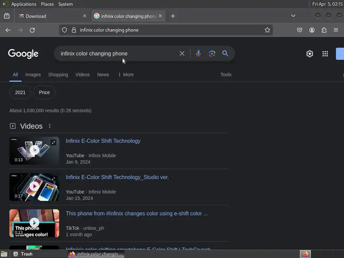Apply the 2021 filter chip
The height and width of the screenshot is (258, 344).
point(20,92)
